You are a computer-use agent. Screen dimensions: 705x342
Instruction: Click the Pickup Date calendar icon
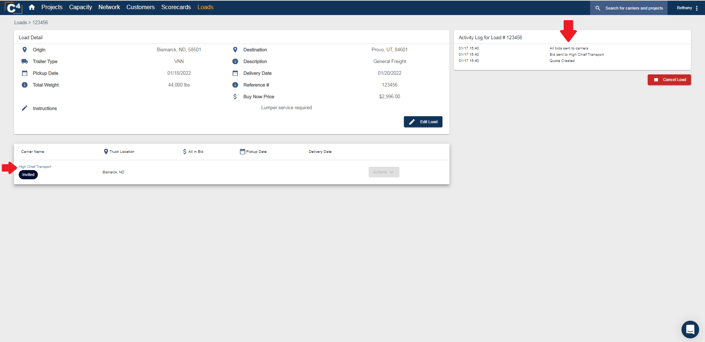click(x=25, y=73)
